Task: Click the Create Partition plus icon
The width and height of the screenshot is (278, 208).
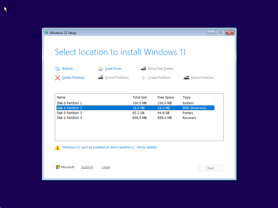Action: 143,78
